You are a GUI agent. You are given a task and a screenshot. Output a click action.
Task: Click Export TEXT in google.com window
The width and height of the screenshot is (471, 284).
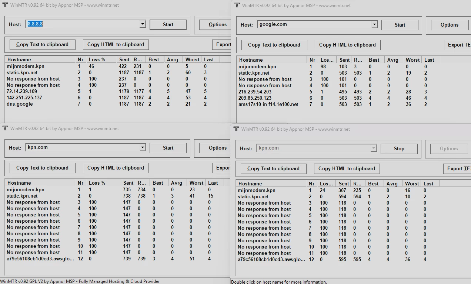pyautogui.click(x=457, y=45)
